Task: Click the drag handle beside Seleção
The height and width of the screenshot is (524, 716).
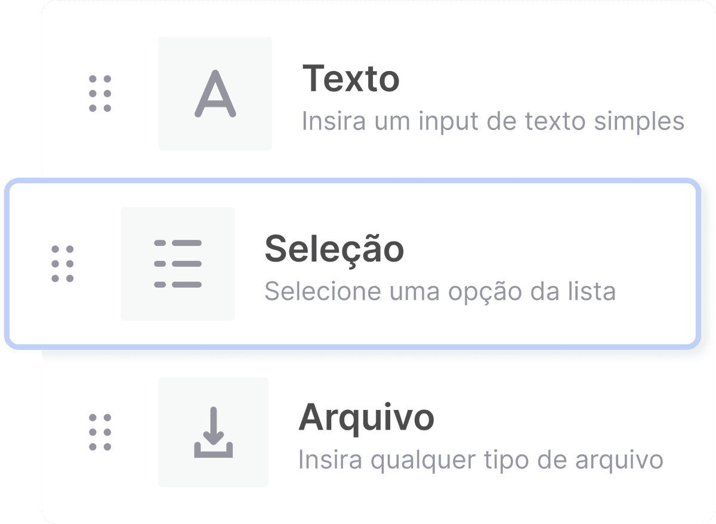Action: click(62, 264)
